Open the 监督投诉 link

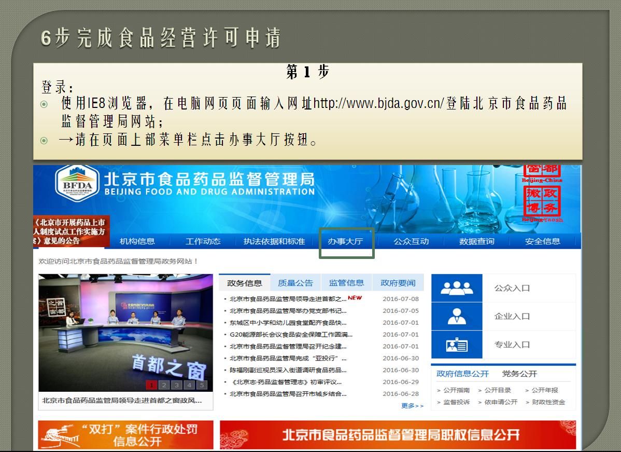[456, 402]
